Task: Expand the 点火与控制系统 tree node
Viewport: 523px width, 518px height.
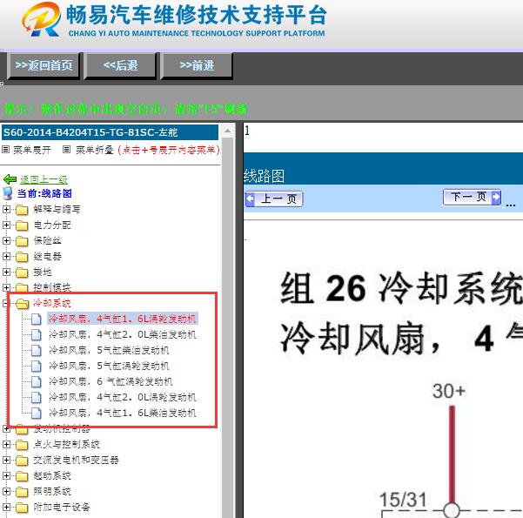Action: tap(6, 444)
